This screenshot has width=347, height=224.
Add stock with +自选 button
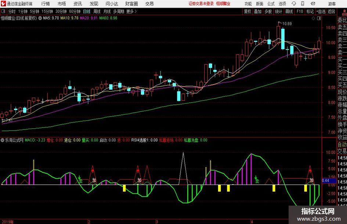(321, 11)
